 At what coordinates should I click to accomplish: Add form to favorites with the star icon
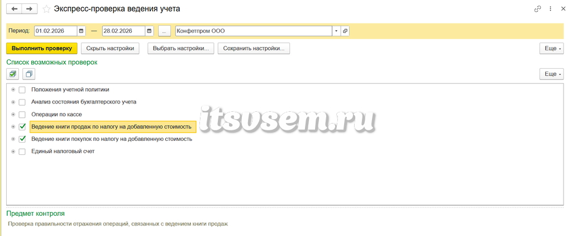point(46,9)
